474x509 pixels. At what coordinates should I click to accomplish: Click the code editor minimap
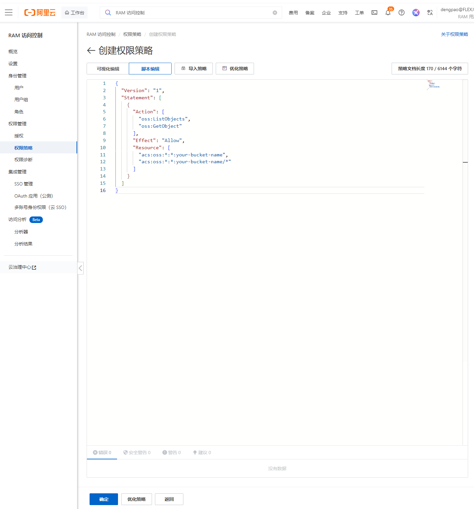click(x=434, y=85)
